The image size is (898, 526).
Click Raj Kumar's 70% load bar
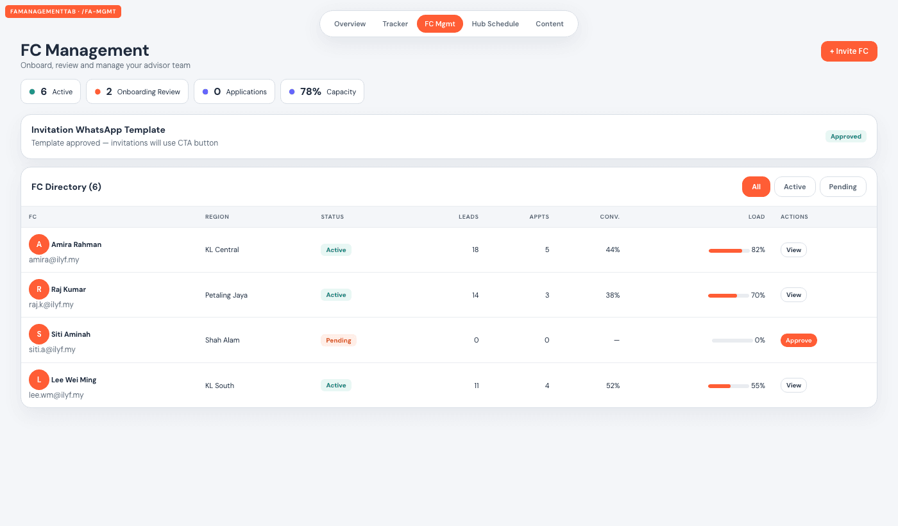point(728,295)
